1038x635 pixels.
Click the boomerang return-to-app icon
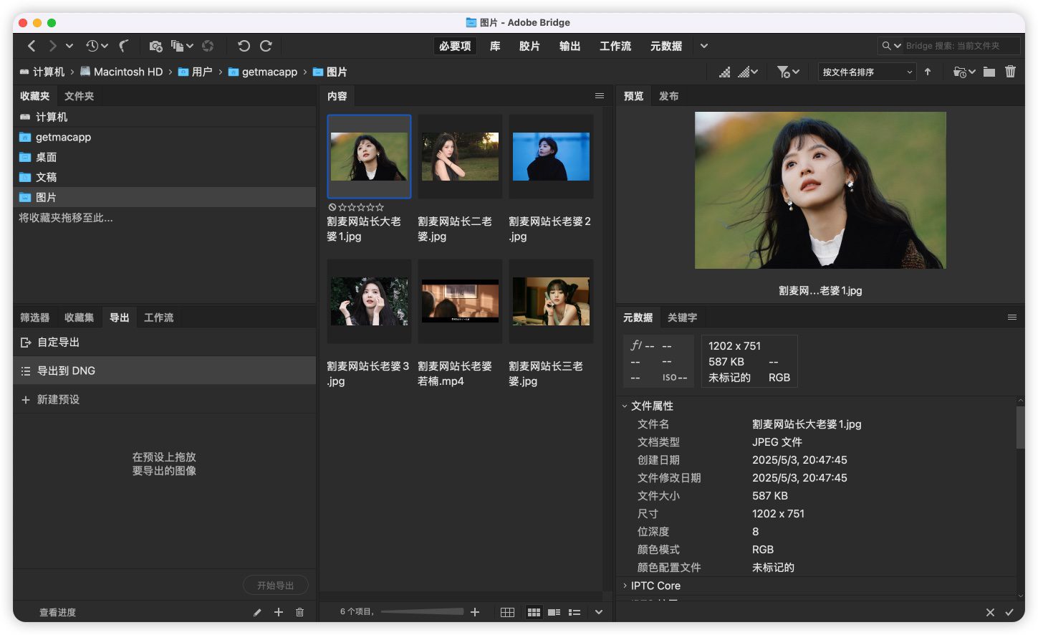tap(124, 46)
